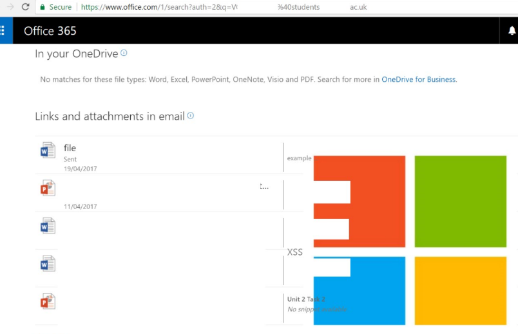Select the 'example' email snippet

[299, 158]
